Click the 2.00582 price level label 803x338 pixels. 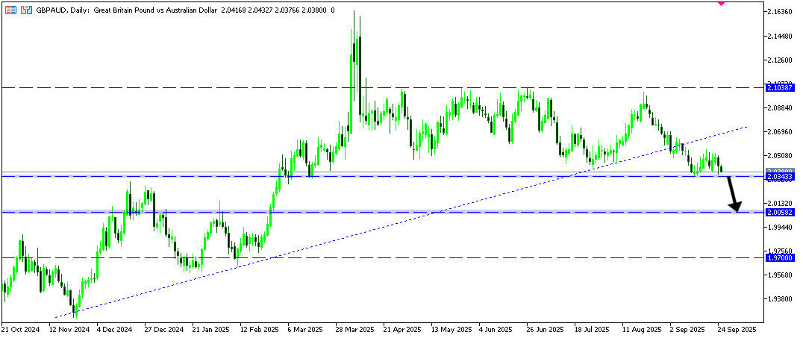779,213
